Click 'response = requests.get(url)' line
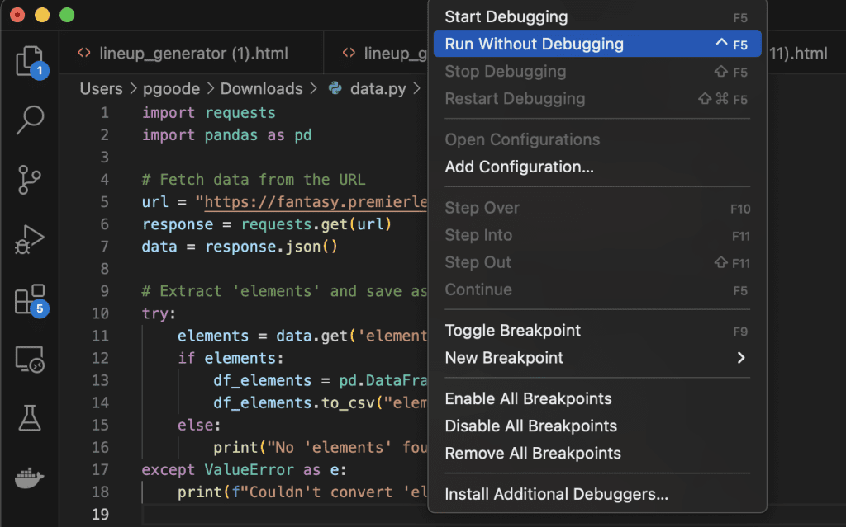The width and height of the screenshot is (846, 527). click(267, 224)
